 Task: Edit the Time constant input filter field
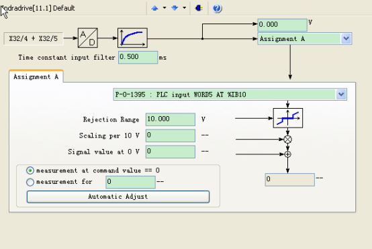138,58
